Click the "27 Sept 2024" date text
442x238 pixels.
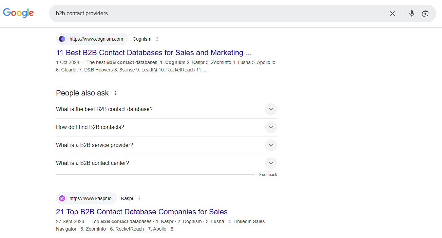[70, 222]
